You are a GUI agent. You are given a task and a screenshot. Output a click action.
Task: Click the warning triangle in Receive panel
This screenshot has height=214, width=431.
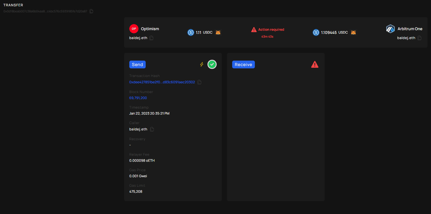click(x=315, y=64)
